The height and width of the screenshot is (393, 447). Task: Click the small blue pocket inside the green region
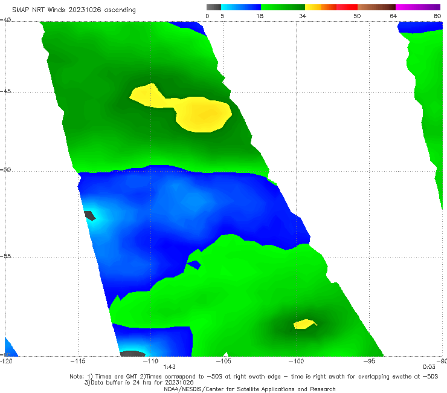click(x=195, y=265)
